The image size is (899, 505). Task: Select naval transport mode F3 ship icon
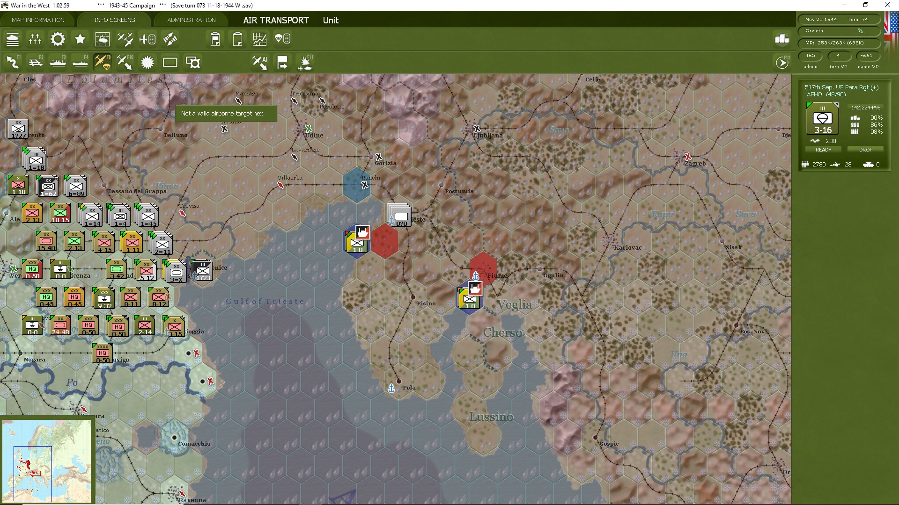point(58,62)
